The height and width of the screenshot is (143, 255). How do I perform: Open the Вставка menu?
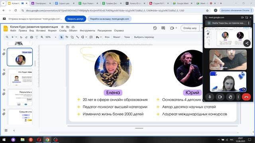pos(41,31)
